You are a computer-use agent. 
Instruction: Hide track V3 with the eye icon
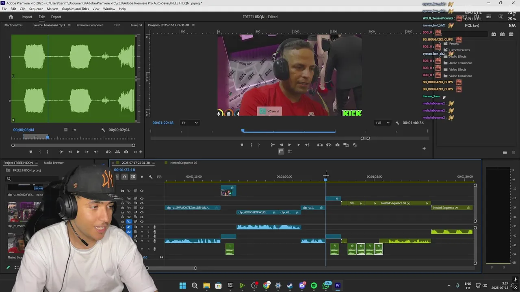142,212
